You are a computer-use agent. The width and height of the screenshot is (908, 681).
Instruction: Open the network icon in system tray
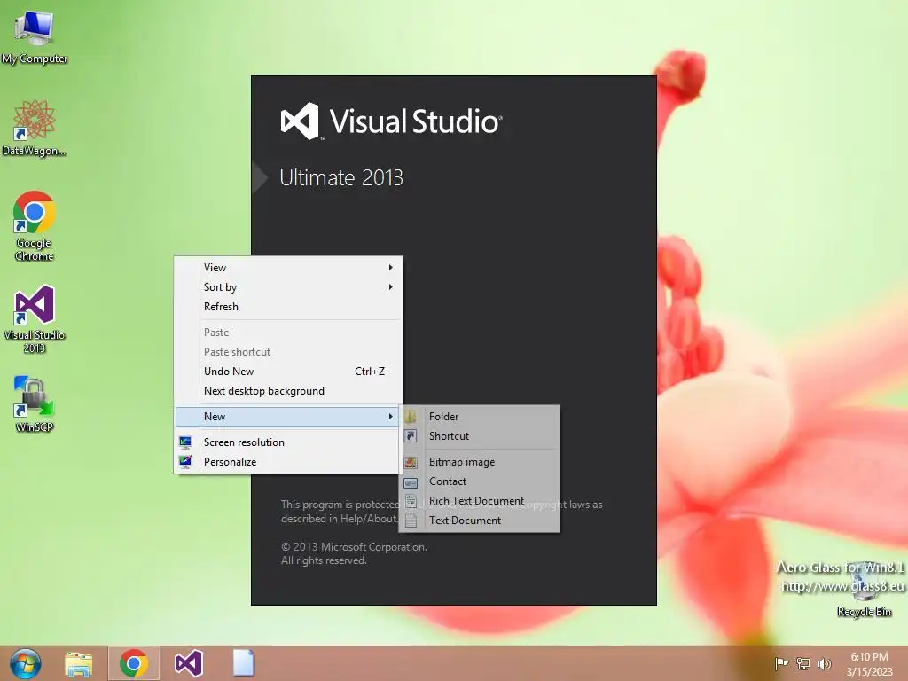(803, 663)
